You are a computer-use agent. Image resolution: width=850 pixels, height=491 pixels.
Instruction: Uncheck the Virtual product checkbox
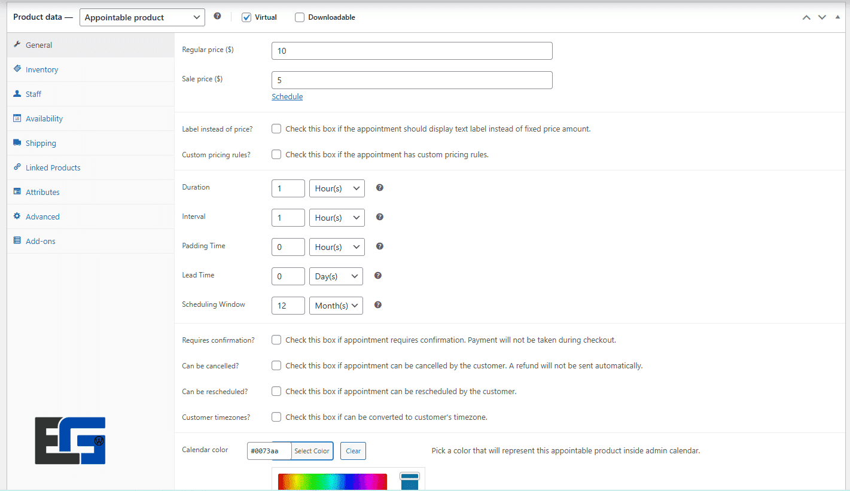click(246, 17)
